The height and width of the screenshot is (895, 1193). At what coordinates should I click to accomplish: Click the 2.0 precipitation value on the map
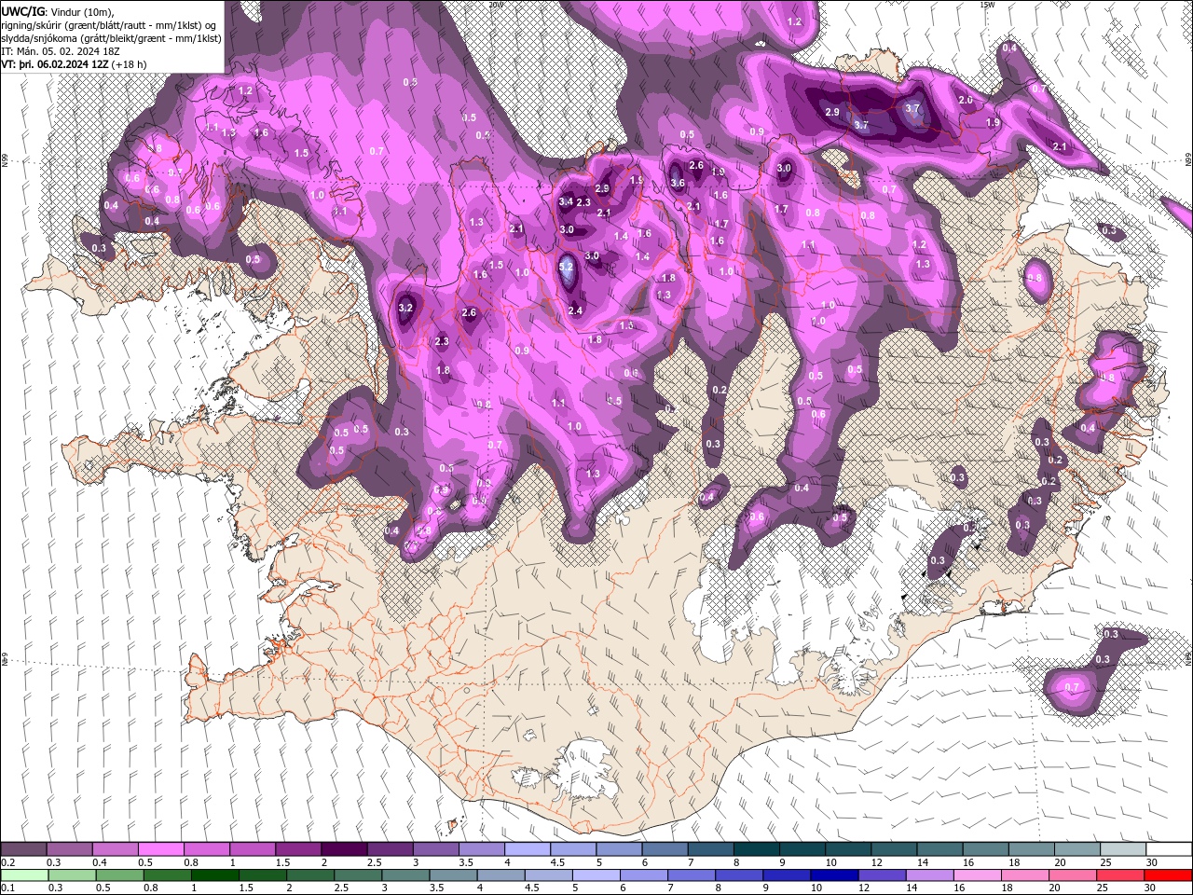point(966,100)
